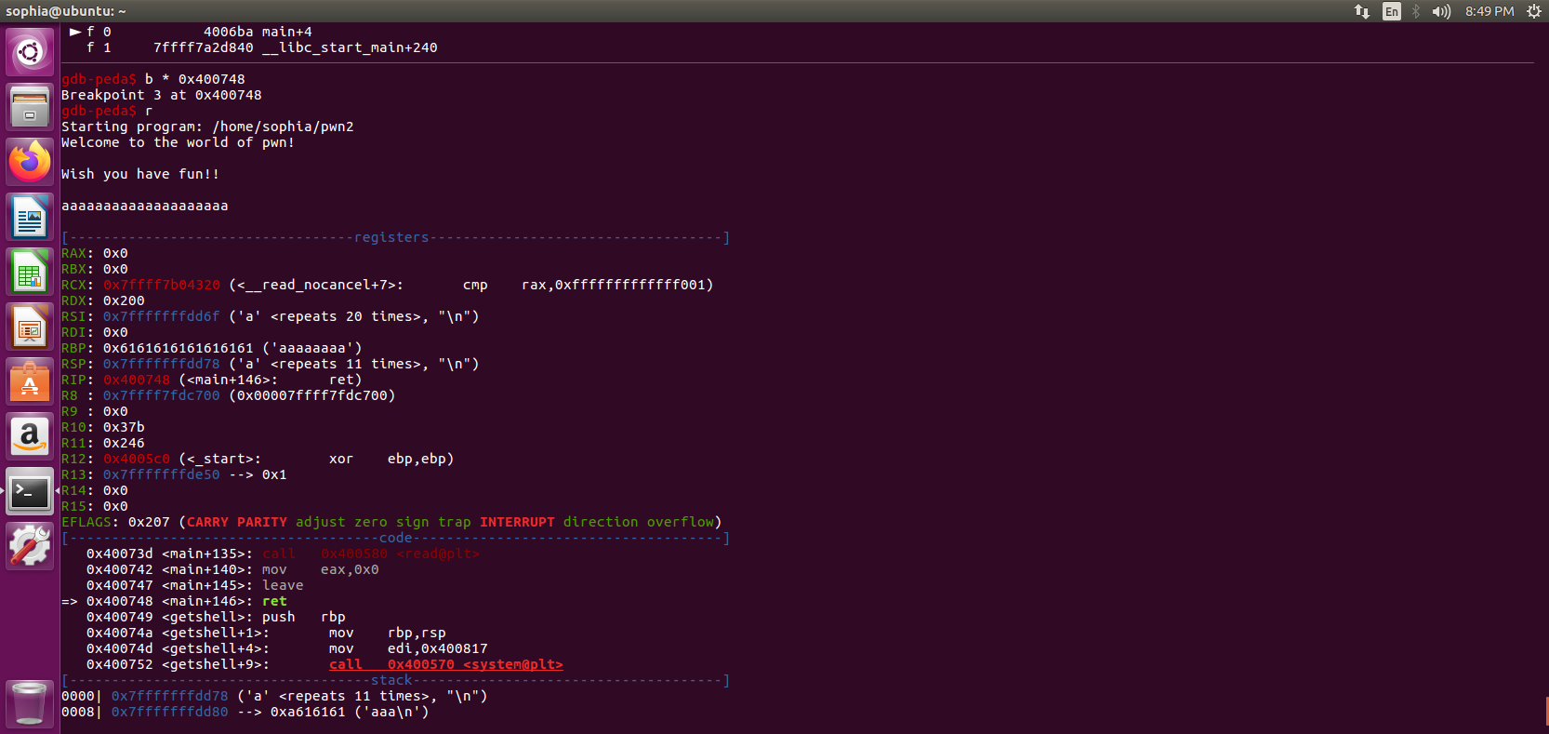Open the network connections indicator

(x=1362, y=11)
